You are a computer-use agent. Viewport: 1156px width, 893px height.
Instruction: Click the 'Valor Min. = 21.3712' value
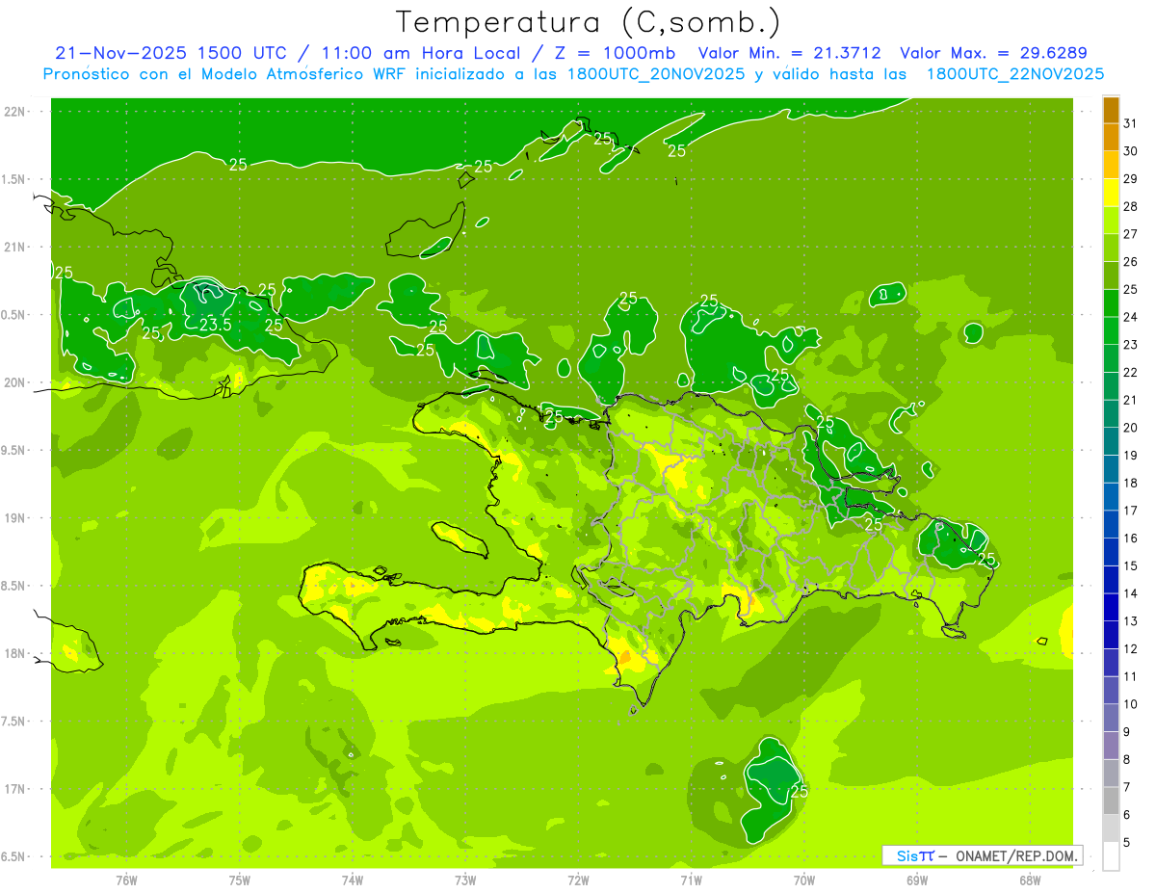point(789,53)
